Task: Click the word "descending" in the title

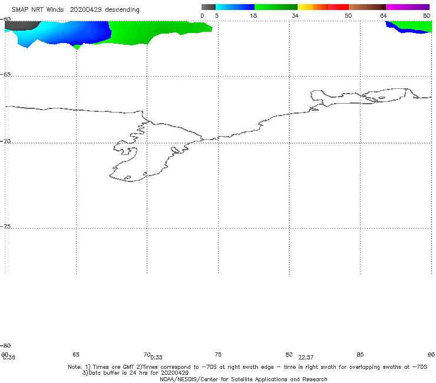Action: 122,10
